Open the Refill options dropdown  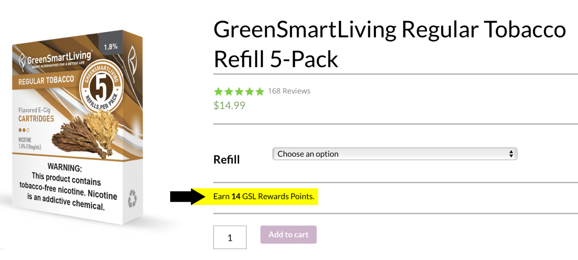(x=394, y=154)
